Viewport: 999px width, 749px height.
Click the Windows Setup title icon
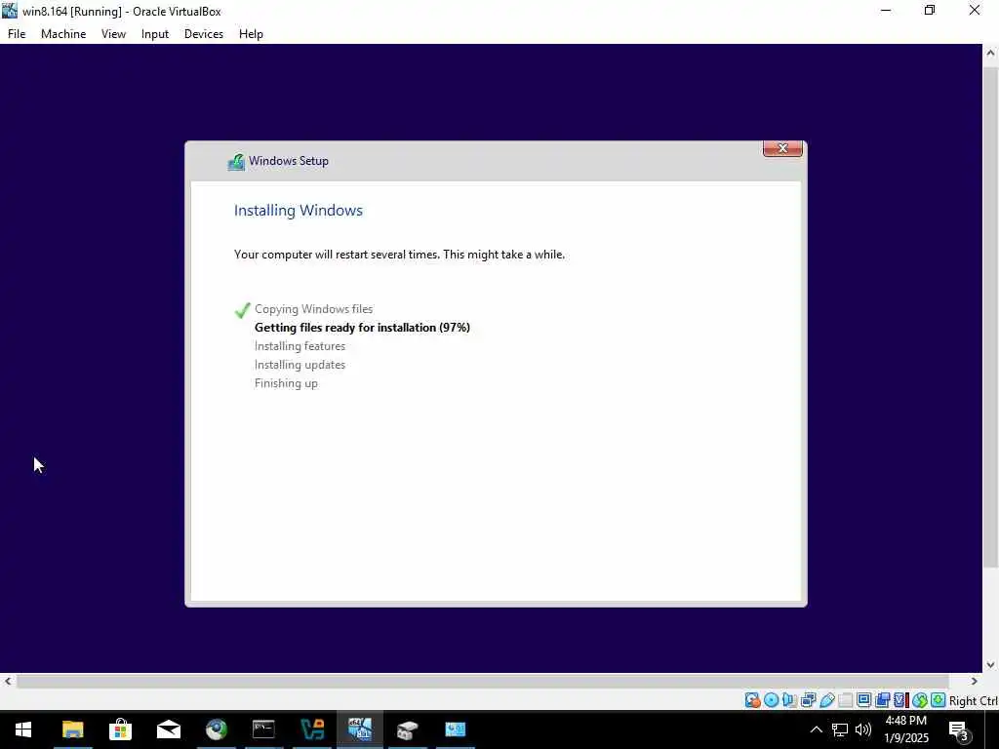point(236,162)
